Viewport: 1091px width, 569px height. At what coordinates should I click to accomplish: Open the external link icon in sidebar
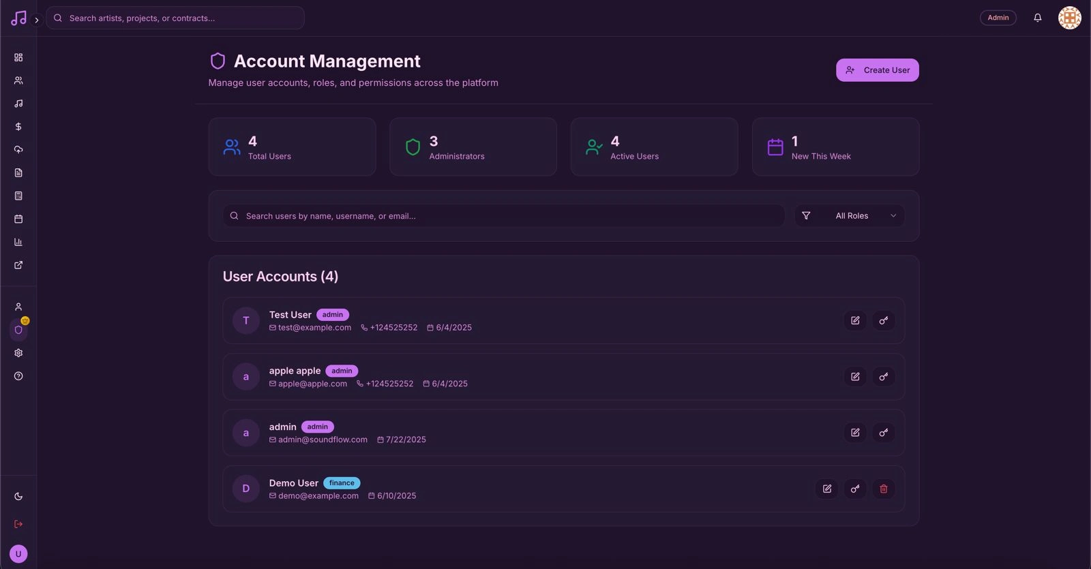tap(18, 265)
